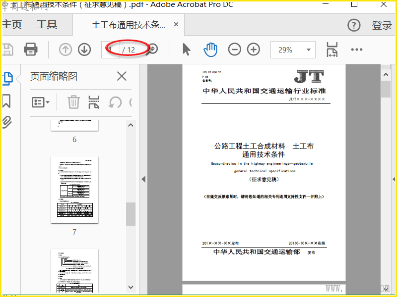Activate the Hand pan tool
The height and width of the screenshot is (297, 397).
coord(210,49)
